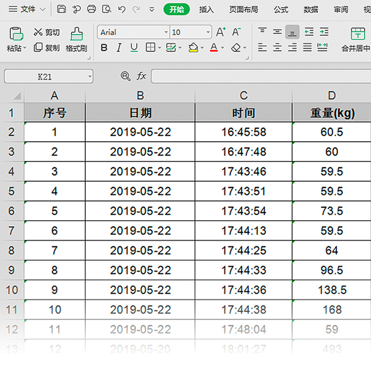Open fill color dropdown arrow
The image size is (371, 389).
pos(202,48)
